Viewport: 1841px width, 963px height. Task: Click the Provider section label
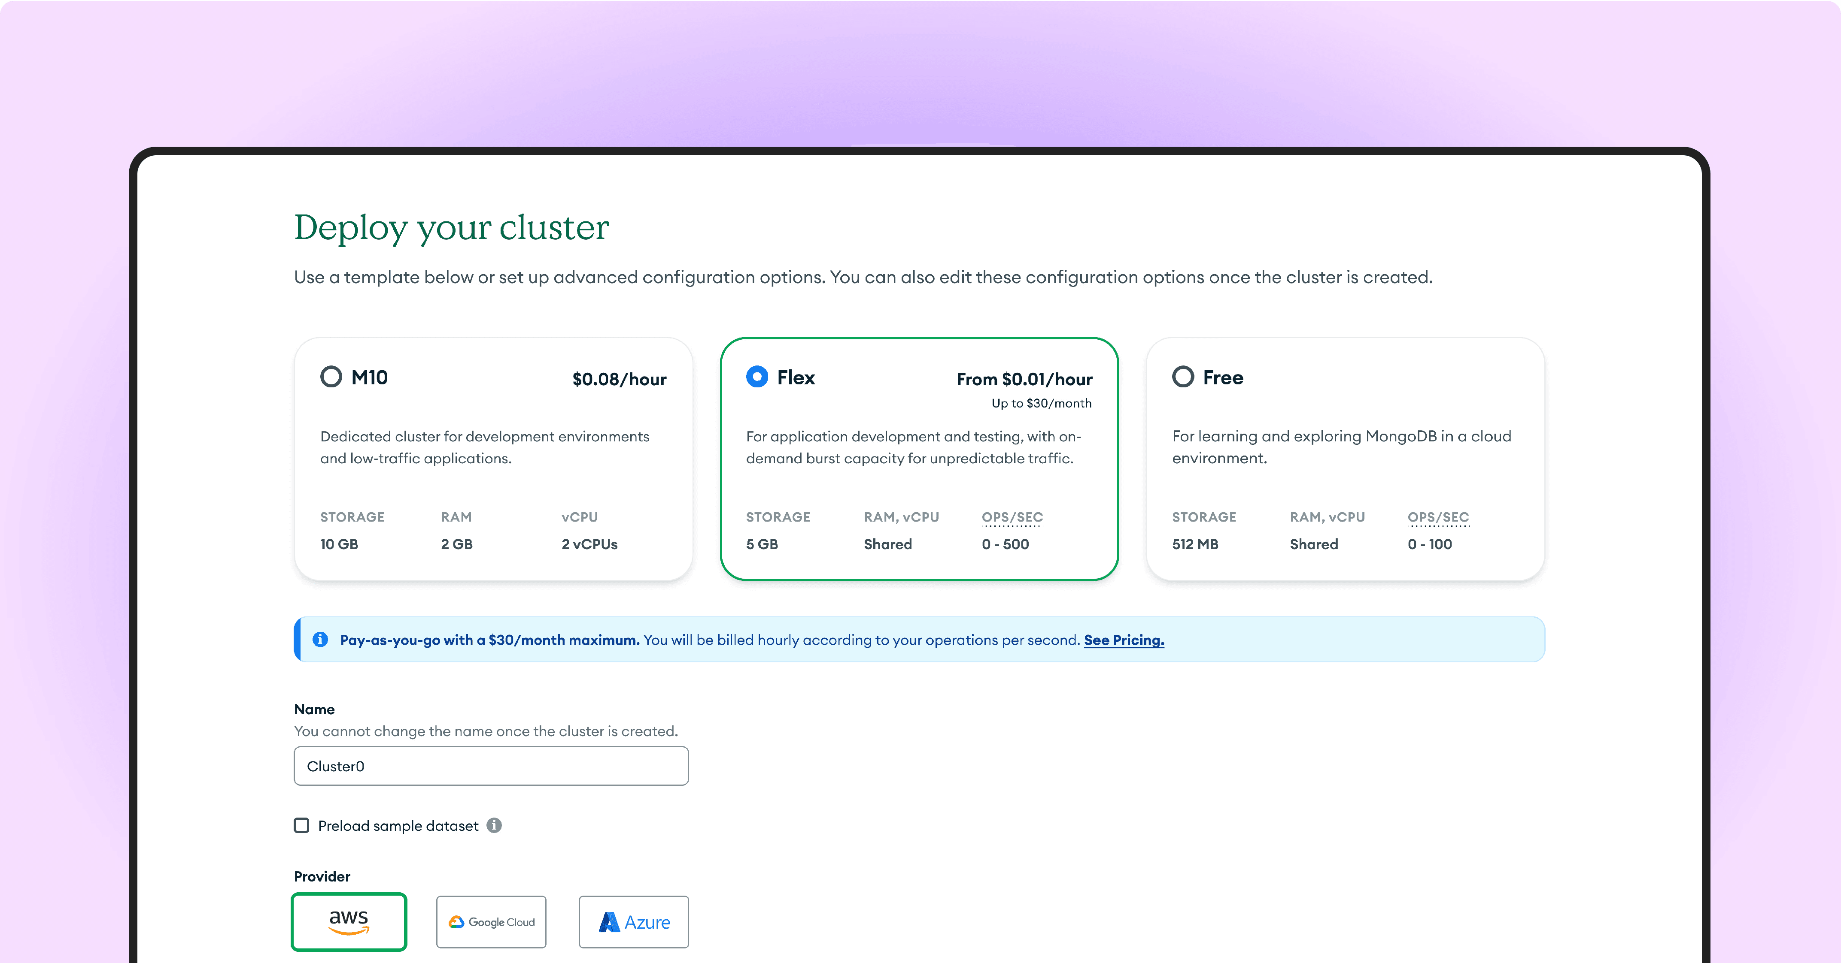(322, 876)
